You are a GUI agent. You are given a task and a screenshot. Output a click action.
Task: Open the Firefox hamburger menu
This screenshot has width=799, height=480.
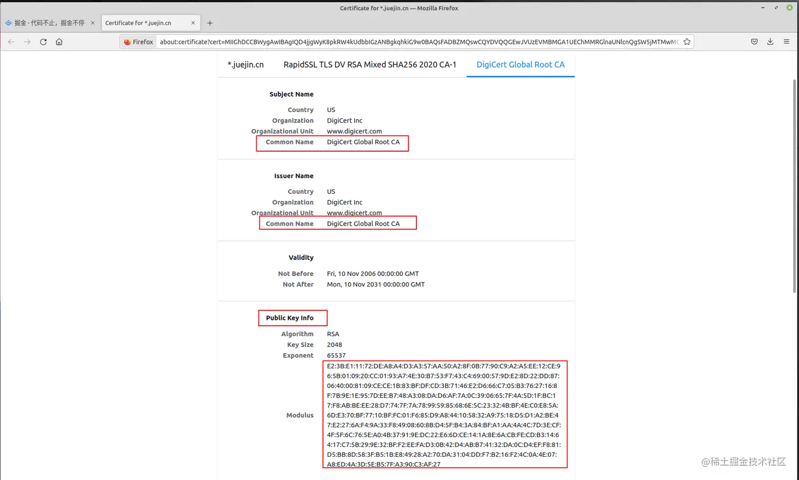click(x=786, y=42)
